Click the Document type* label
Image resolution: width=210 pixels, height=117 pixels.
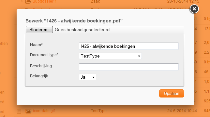(44, 55)
